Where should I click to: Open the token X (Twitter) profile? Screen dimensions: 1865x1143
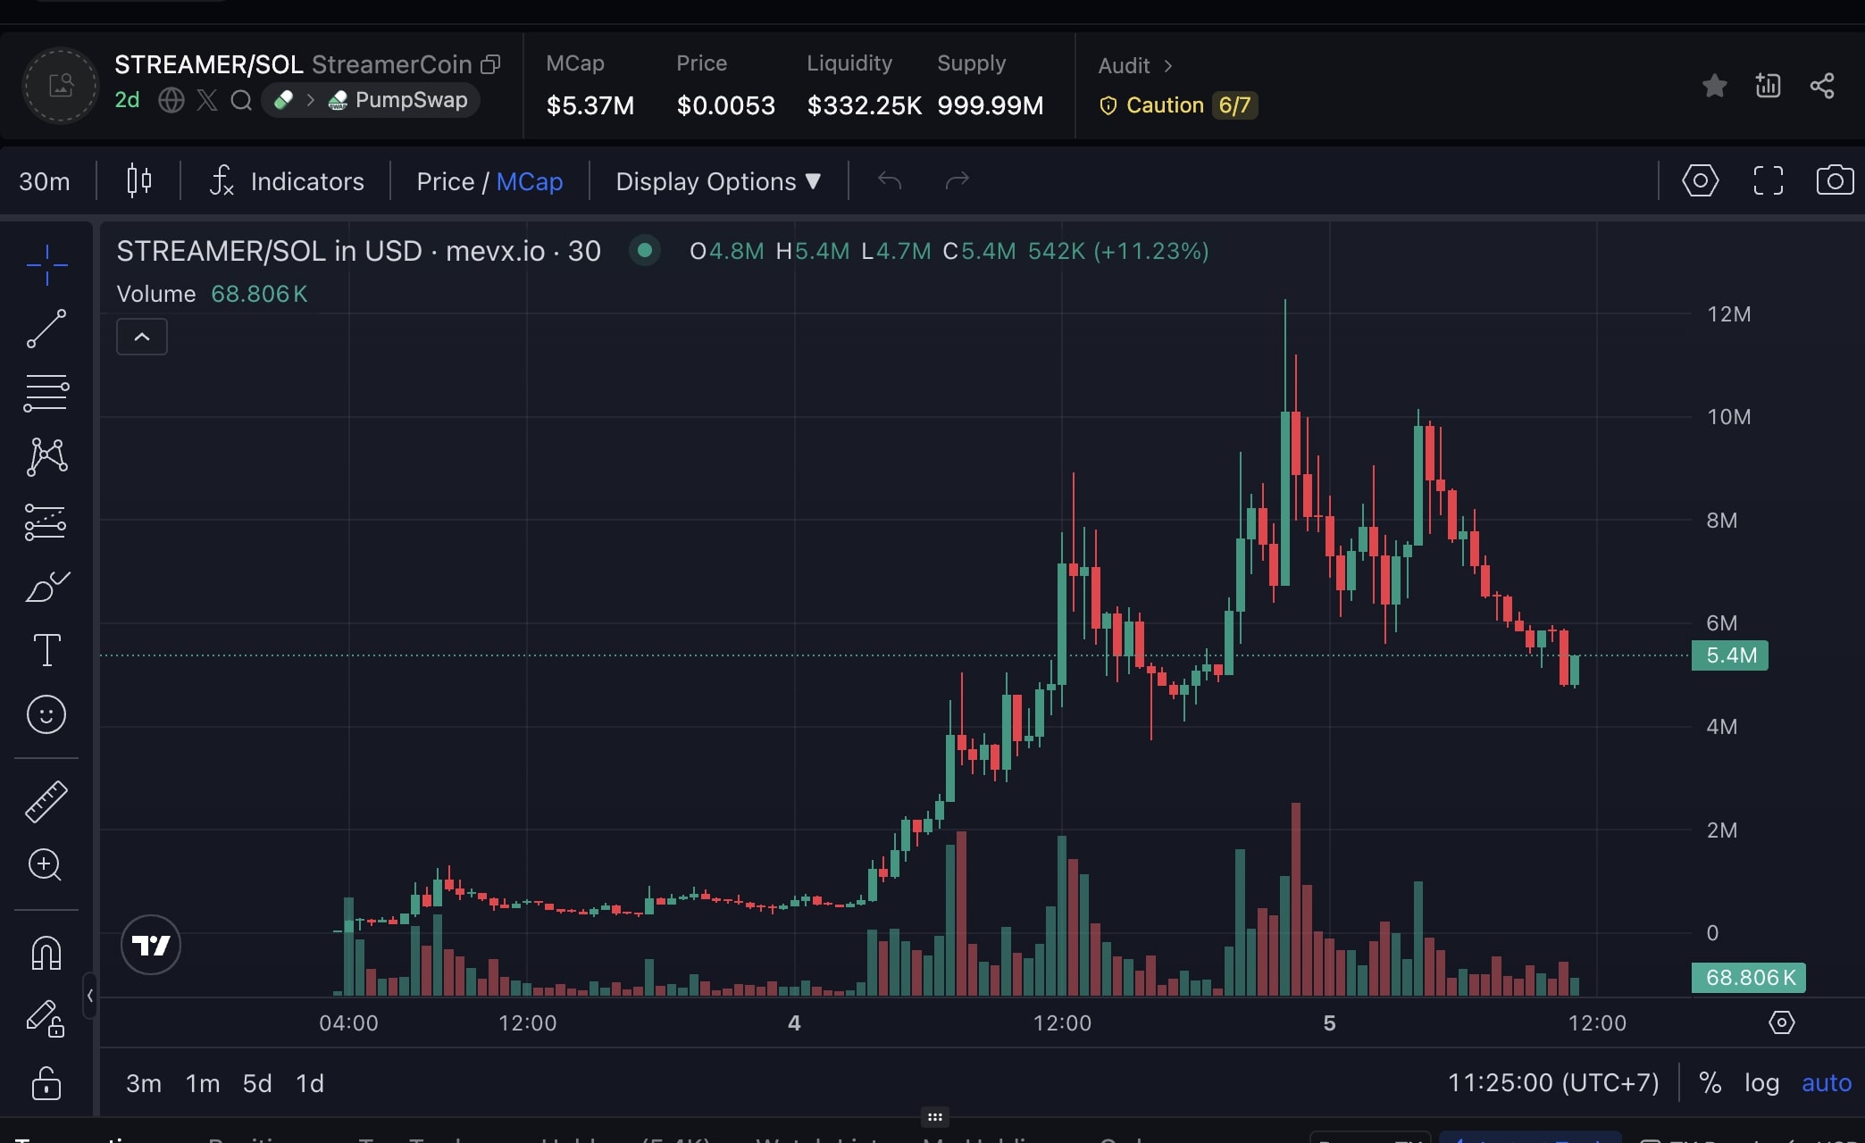point(207,100)
